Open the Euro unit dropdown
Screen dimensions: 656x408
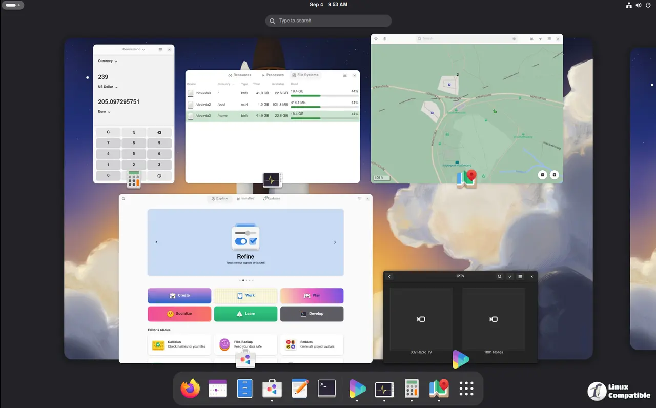[x=104, y=112]
